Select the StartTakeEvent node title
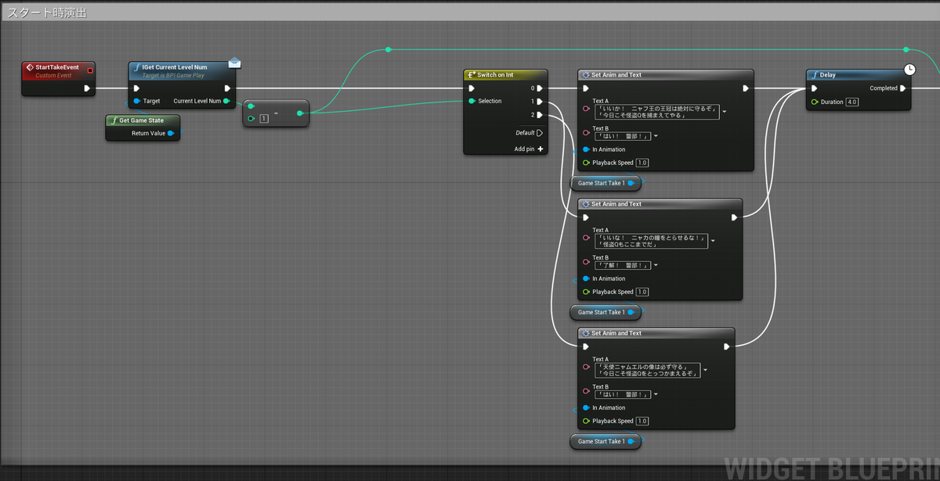This screenshot has height=481, width=940. pyautogui.click(x=57, y=67)
